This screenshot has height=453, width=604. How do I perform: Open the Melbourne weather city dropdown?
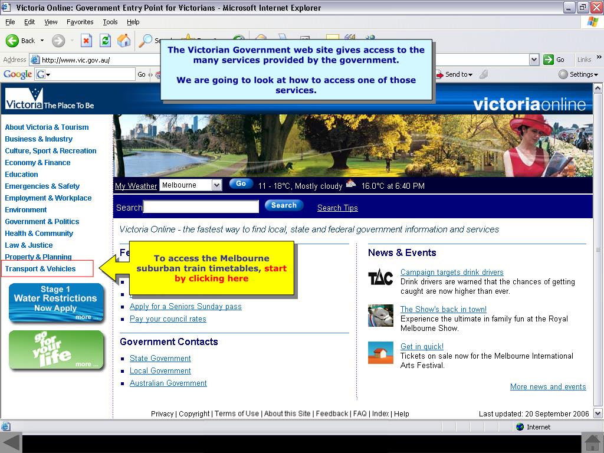217,185
